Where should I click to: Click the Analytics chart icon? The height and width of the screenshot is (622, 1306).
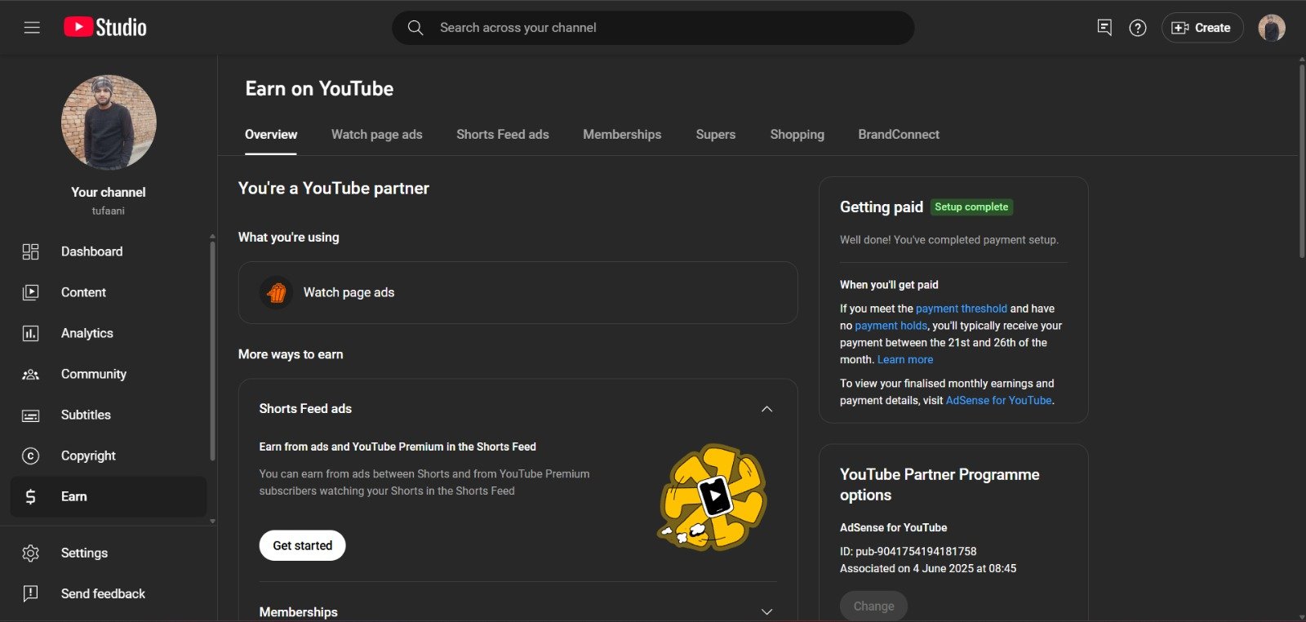(x=30, y=333)
